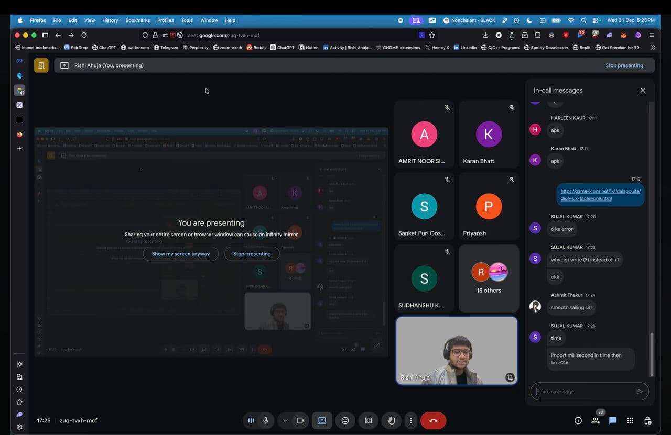
Task: Open the Perplexity bookmark
Action: [x=196, y=48]
